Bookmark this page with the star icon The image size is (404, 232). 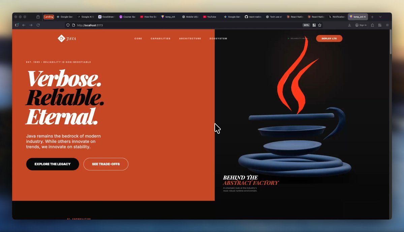click(x=320, y=25)
